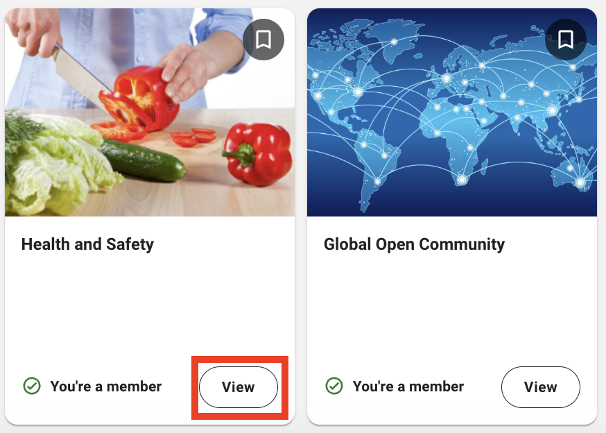Click "You're a member" on Global Open Community
This screenshot has width=606, height=433.
coord(408,387)
